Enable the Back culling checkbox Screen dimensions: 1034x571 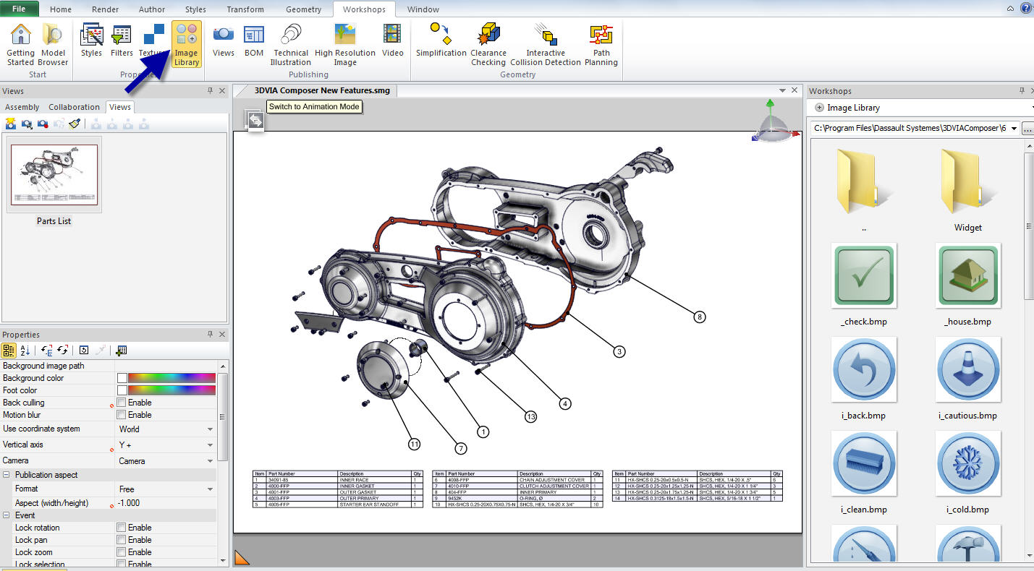[122, 403]
